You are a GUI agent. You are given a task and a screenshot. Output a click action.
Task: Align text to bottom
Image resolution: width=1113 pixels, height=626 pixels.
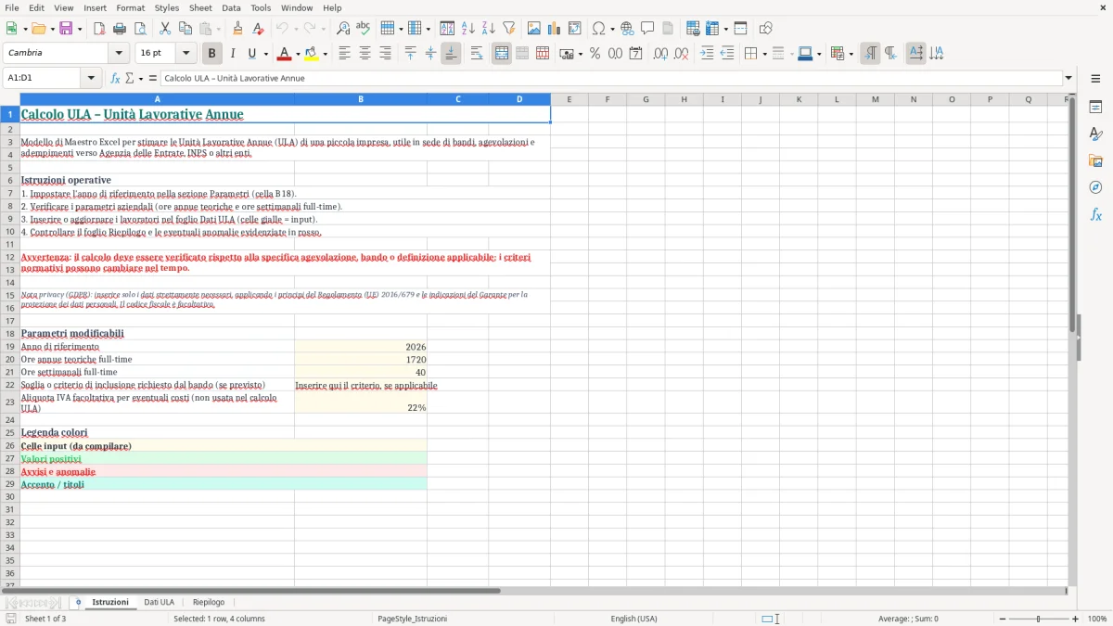coord(450,54)
